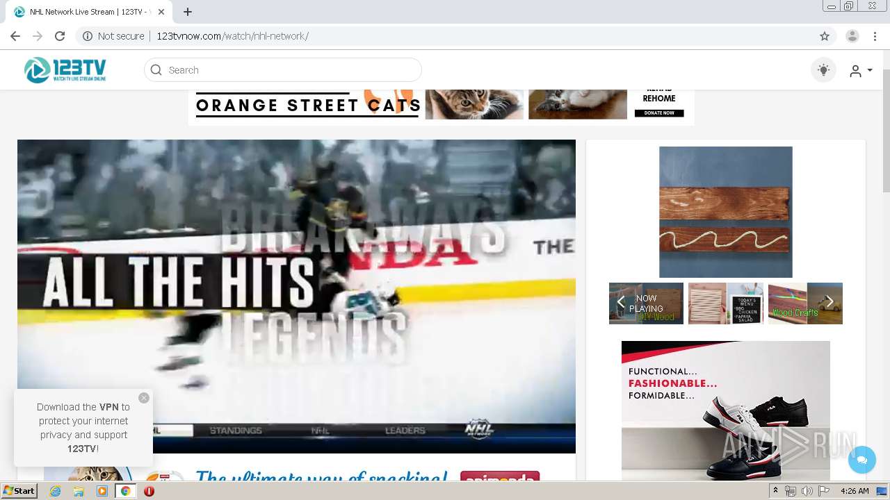Click the address bar URL
Image resolution: width=890 pixels, height=500 pixels.
pos(232,36)
